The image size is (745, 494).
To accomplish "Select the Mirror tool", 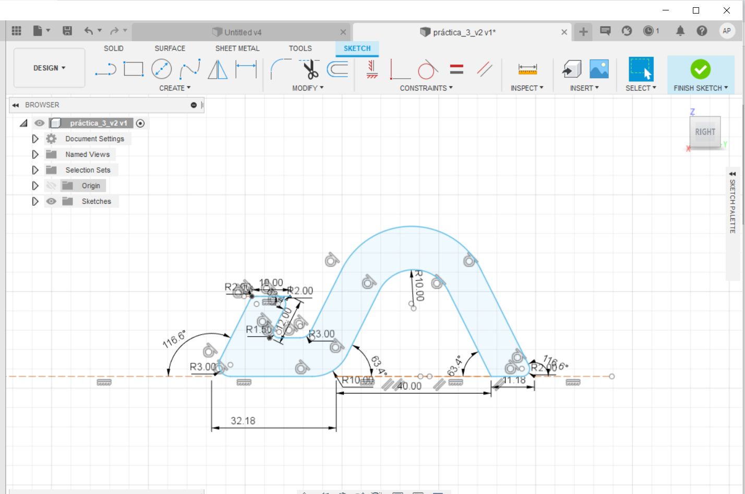I will 218,69.
